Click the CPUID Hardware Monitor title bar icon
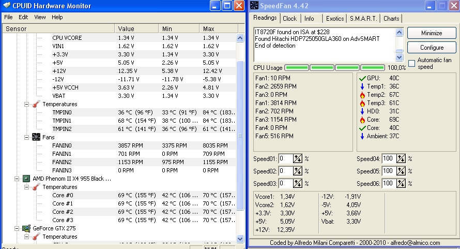 click(6, 5)
